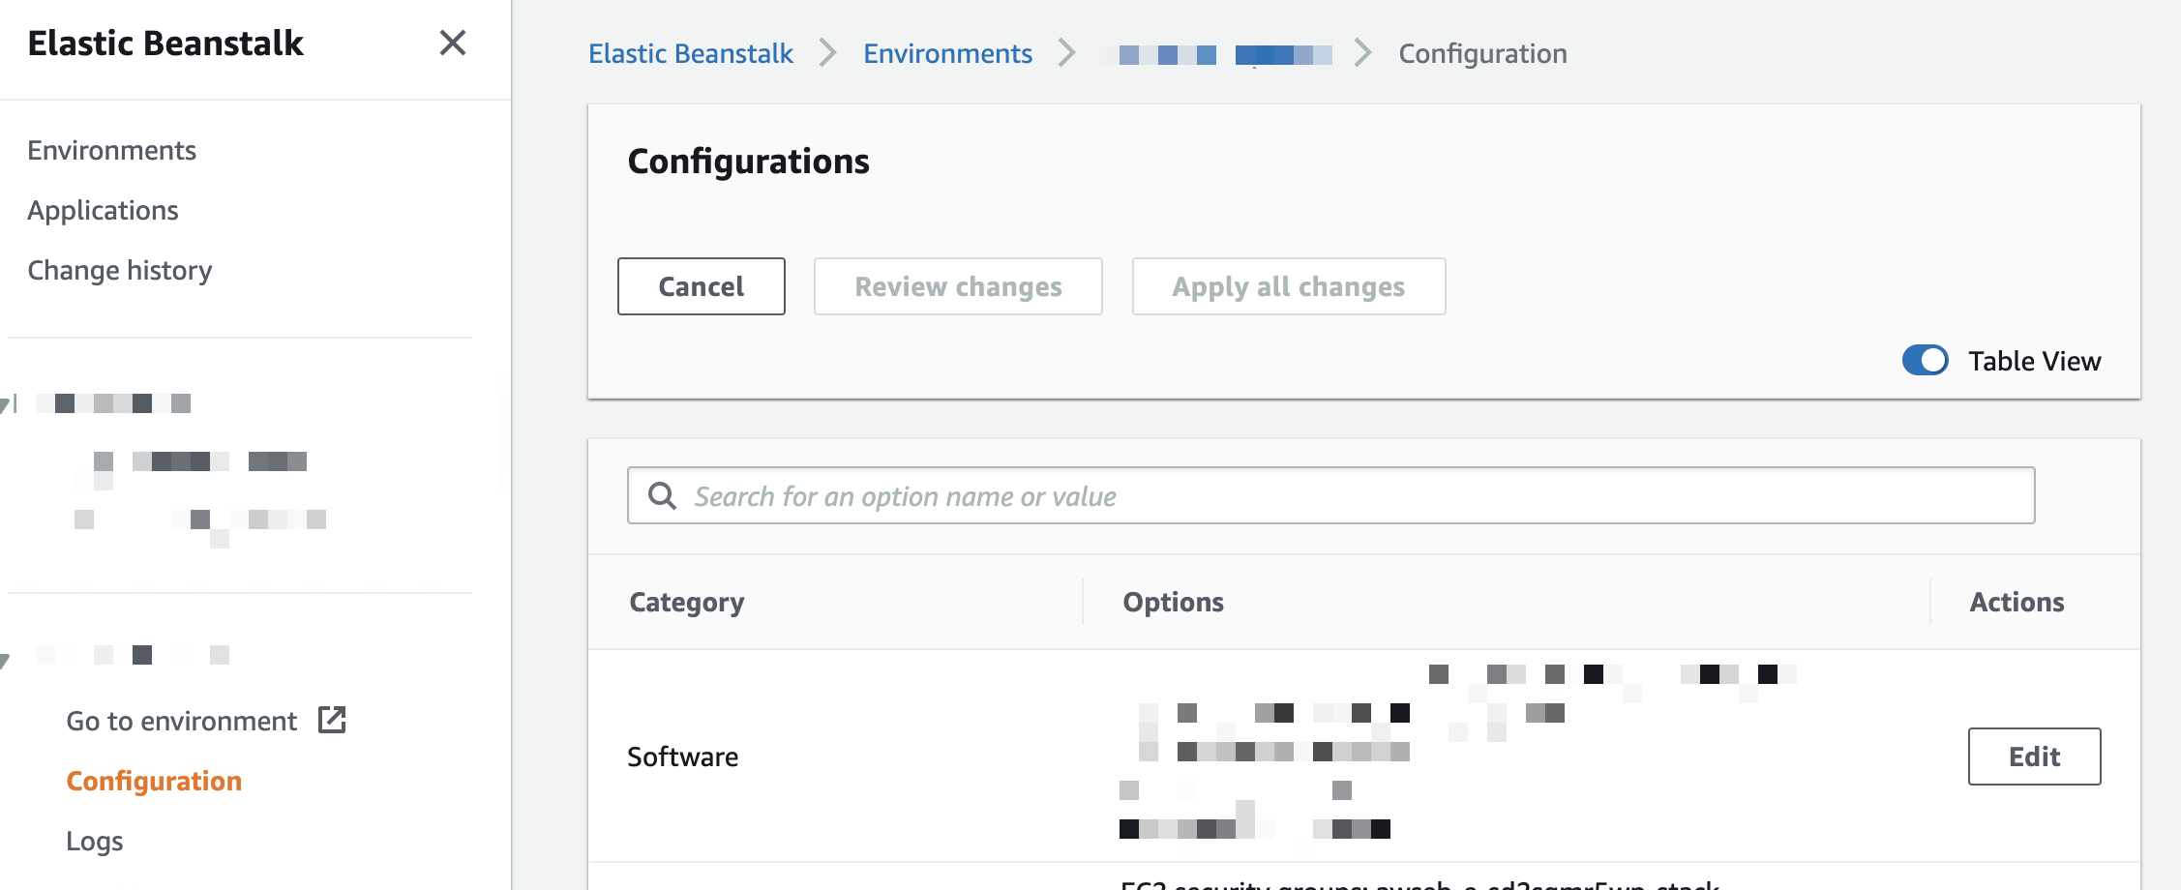Screen dimensions: 2181x890
Task: Focus the option name search field
Action: point(1330,495)
